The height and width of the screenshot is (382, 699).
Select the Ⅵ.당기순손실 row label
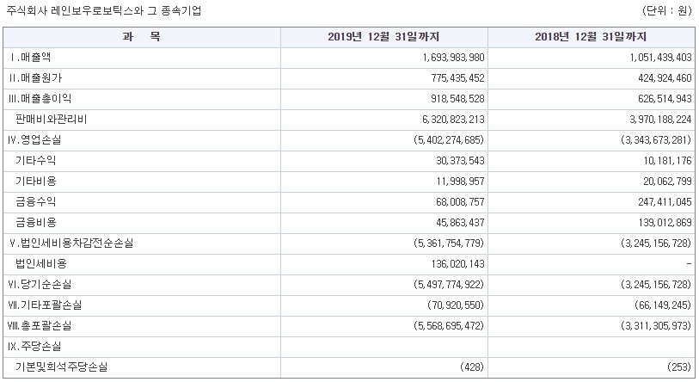(x=40, y=284)
